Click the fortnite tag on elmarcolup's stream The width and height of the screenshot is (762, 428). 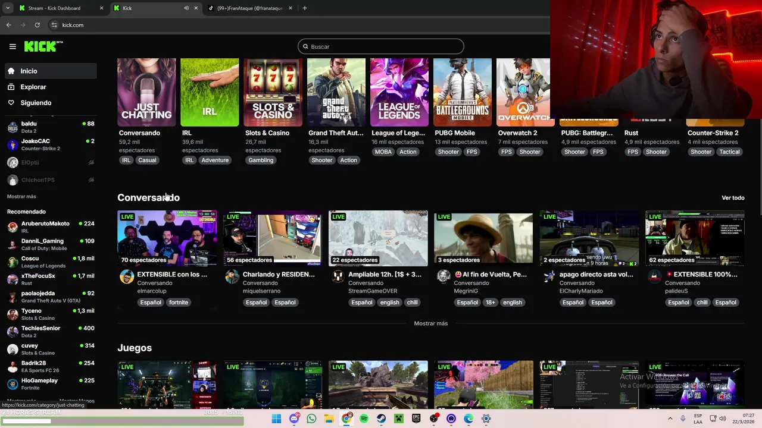coord(178,302)
